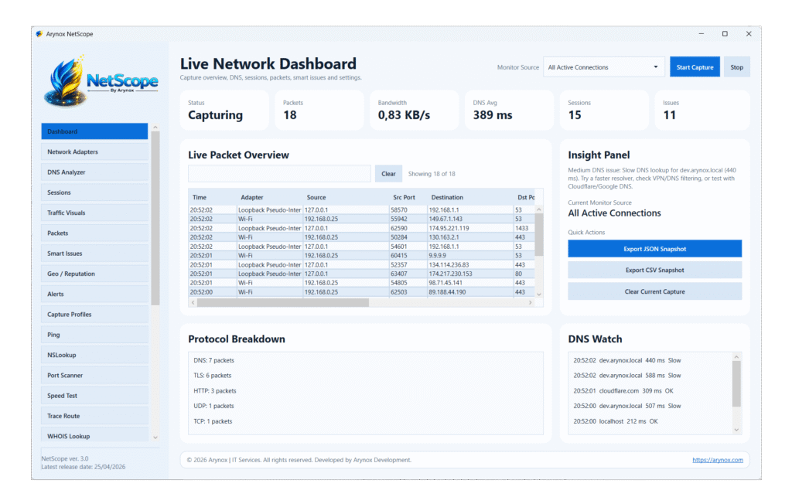Export CSV Snapshot of capture

click(654, 271)
